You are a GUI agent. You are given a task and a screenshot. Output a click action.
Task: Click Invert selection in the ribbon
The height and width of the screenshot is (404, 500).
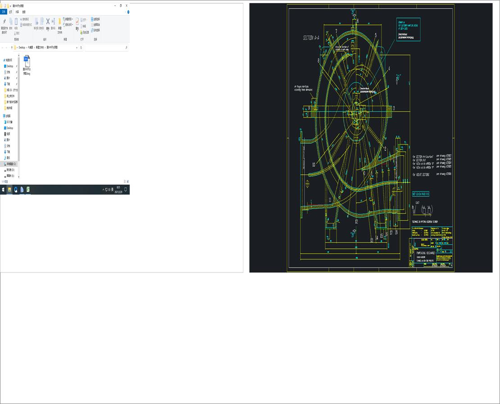pyautogui.click(x=96, y=30)
